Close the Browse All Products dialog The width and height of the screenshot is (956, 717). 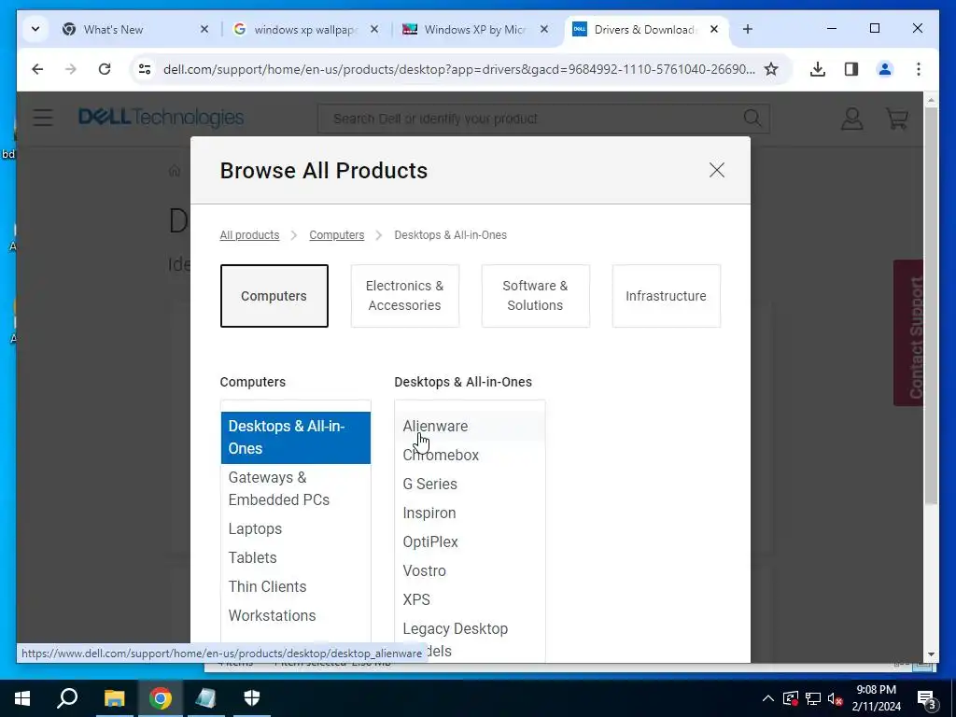(716, 170)
